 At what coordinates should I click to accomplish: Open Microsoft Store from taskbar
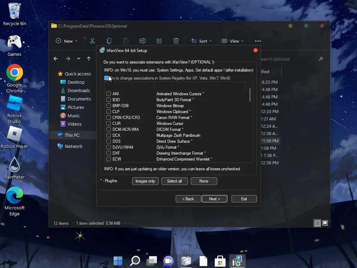220,261
